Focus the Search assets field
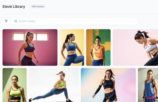 click(74, 21)
